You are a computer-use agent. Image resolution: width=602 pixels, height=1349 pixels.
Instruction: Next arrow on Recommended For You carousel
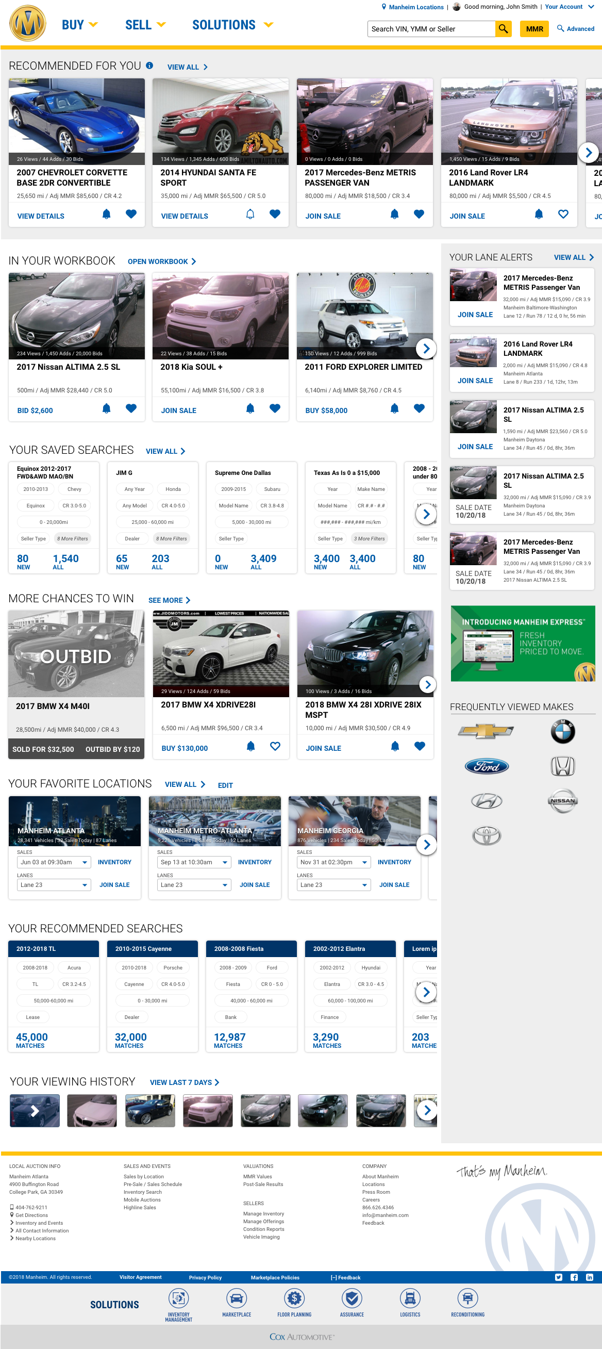tap(589, 153)
